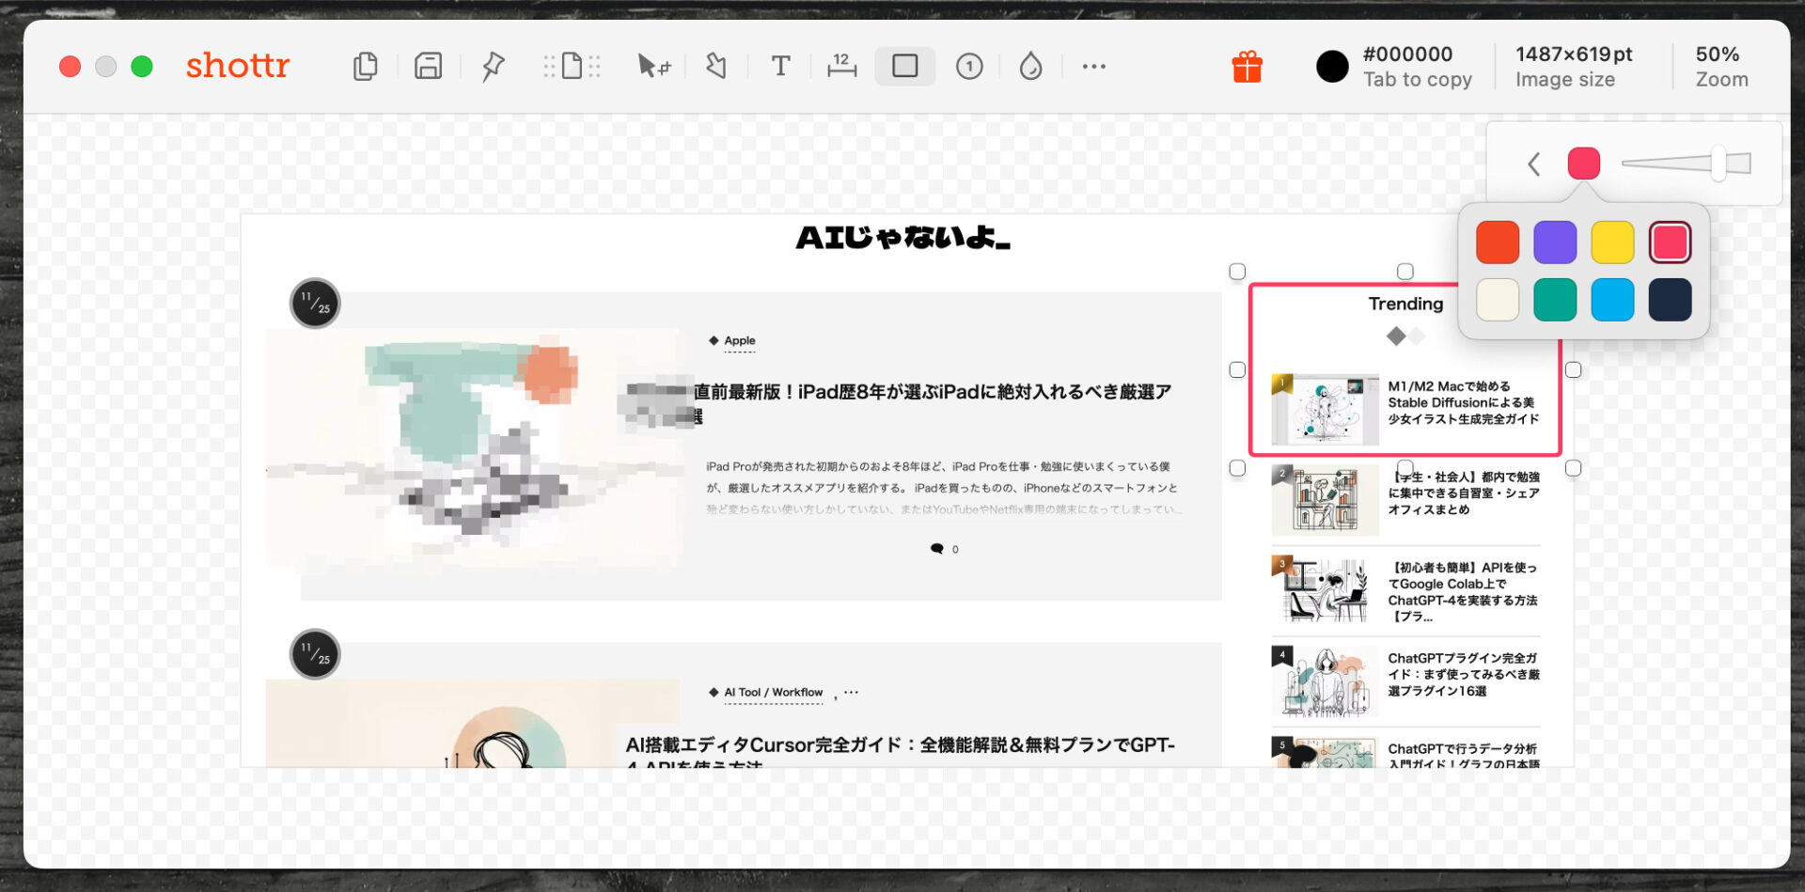Viewport: 1805px width, 892px height.
Task: Select the blur droplet tool
Action: pos(1030,67)
